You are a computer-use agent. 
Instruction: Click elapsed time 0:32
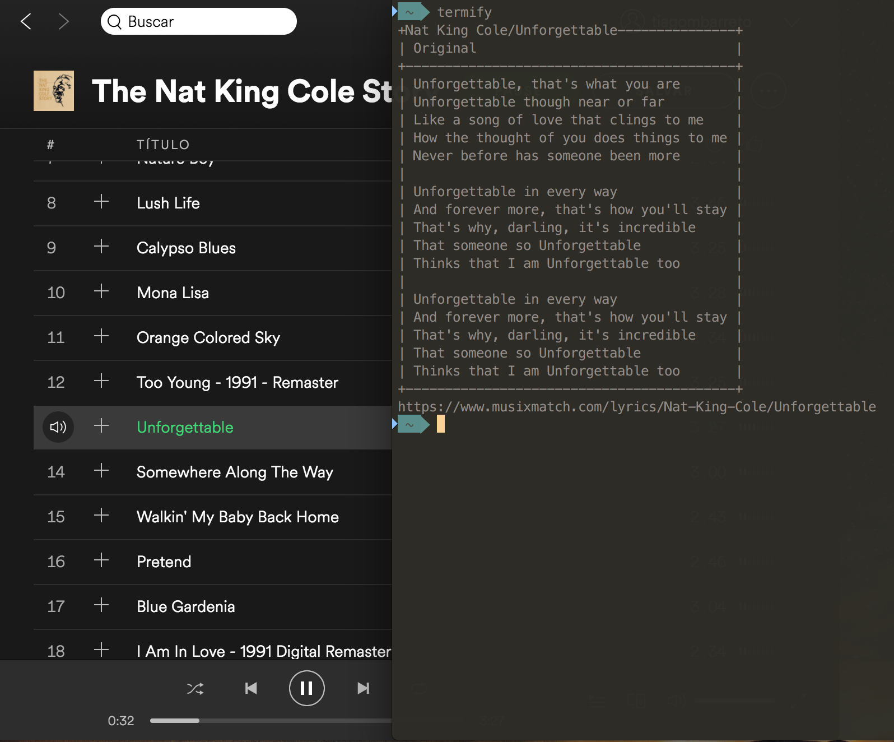coord(121,721)
